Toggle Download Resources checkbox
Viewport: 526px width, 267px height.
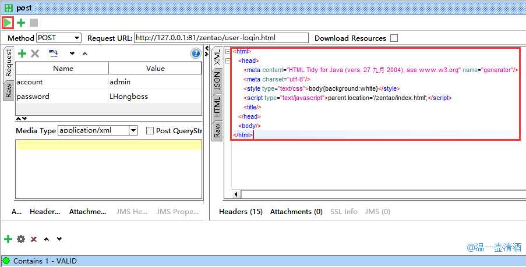coord(394,38)
